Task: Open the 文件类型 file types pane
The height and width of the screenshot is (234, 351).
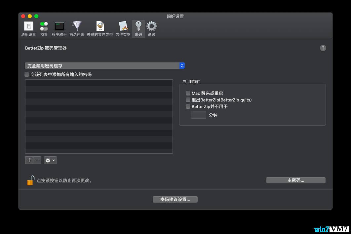Action: (x=123, y=29)
